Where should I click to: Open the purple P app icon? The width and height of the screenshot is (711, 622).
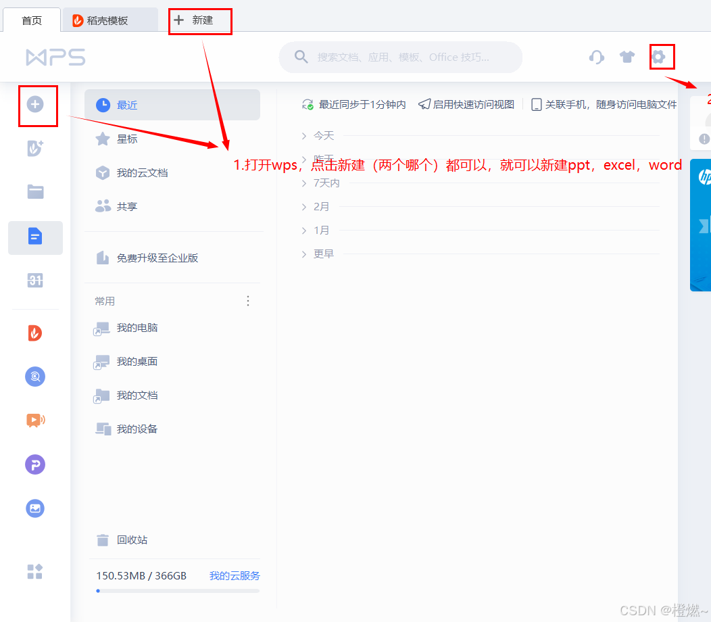35,464
